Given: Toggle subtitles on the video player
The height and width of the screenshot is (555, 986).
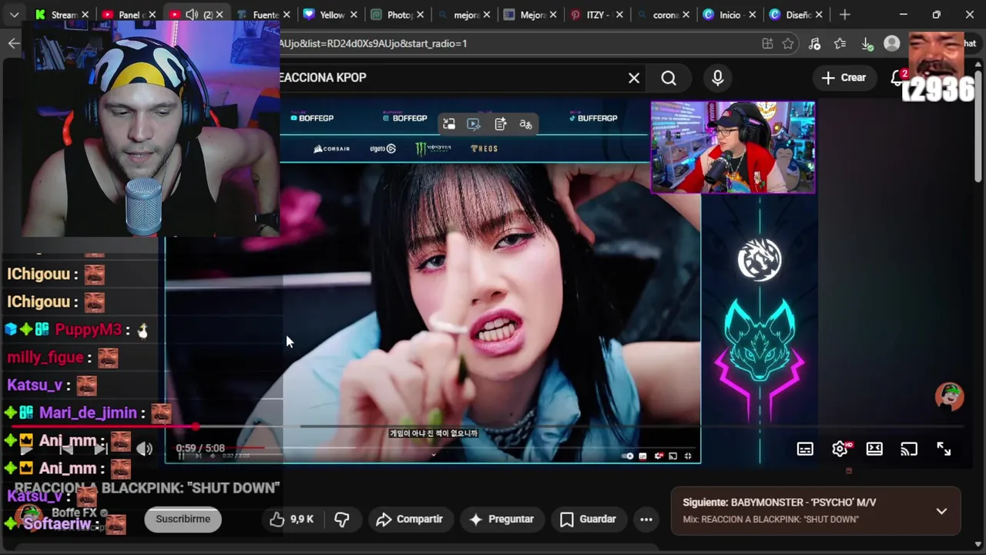Looking at the screenshot, I should tap(805, 449).
